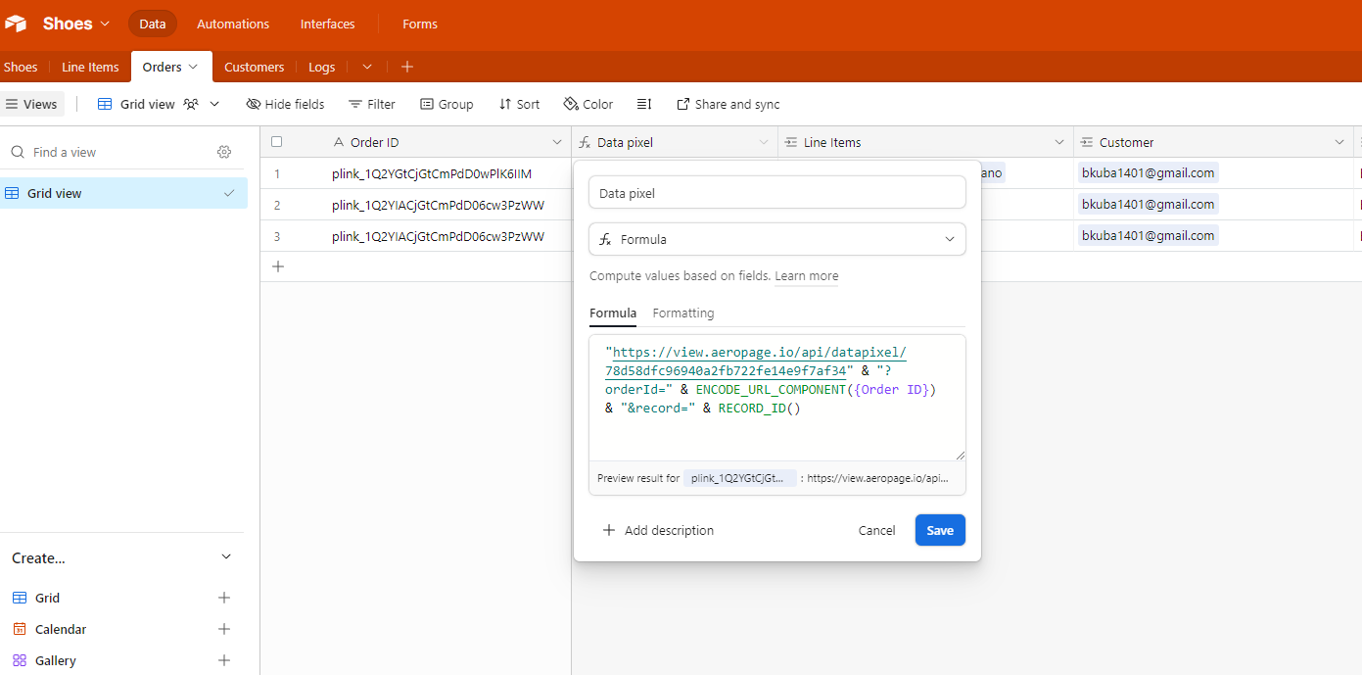
Task: Click Cancel in field editor
Action: click(x=876, y=530)
